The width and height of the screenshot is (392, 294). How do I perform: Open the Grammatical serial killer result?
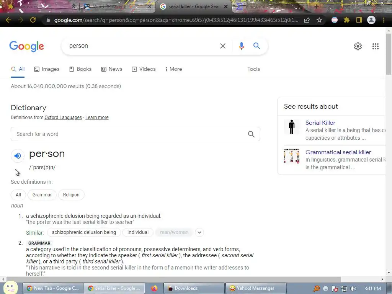pos(338,152)
